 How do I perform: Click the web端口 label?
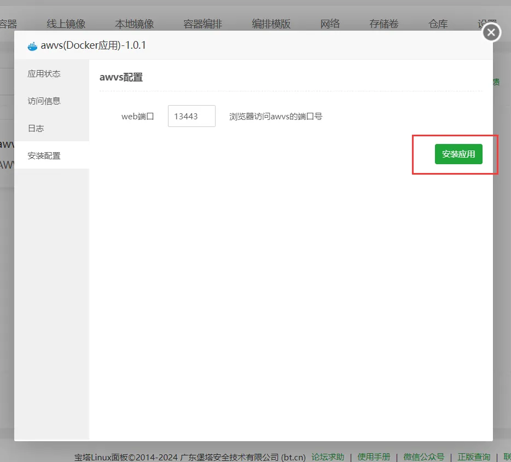point(137,117)
